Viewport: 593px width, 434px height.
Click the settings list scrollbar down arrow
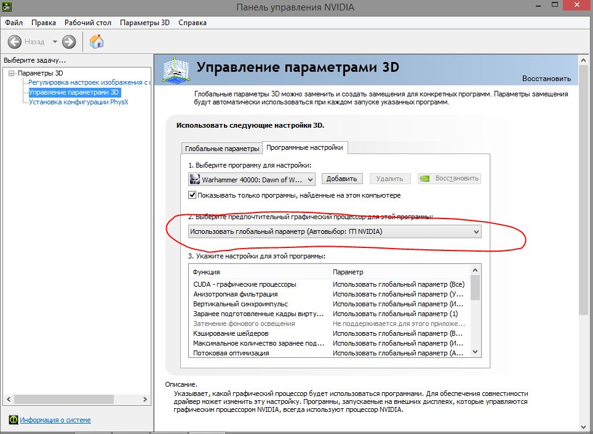(476, 352)
